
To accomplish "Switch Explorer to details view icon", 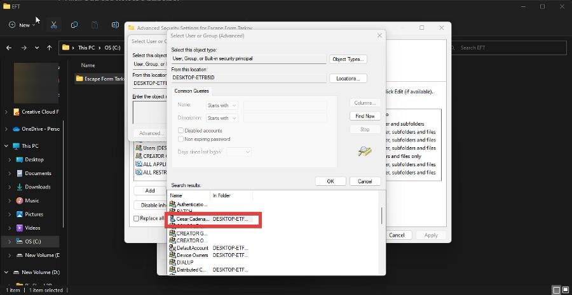I will [x=556, y=291].
